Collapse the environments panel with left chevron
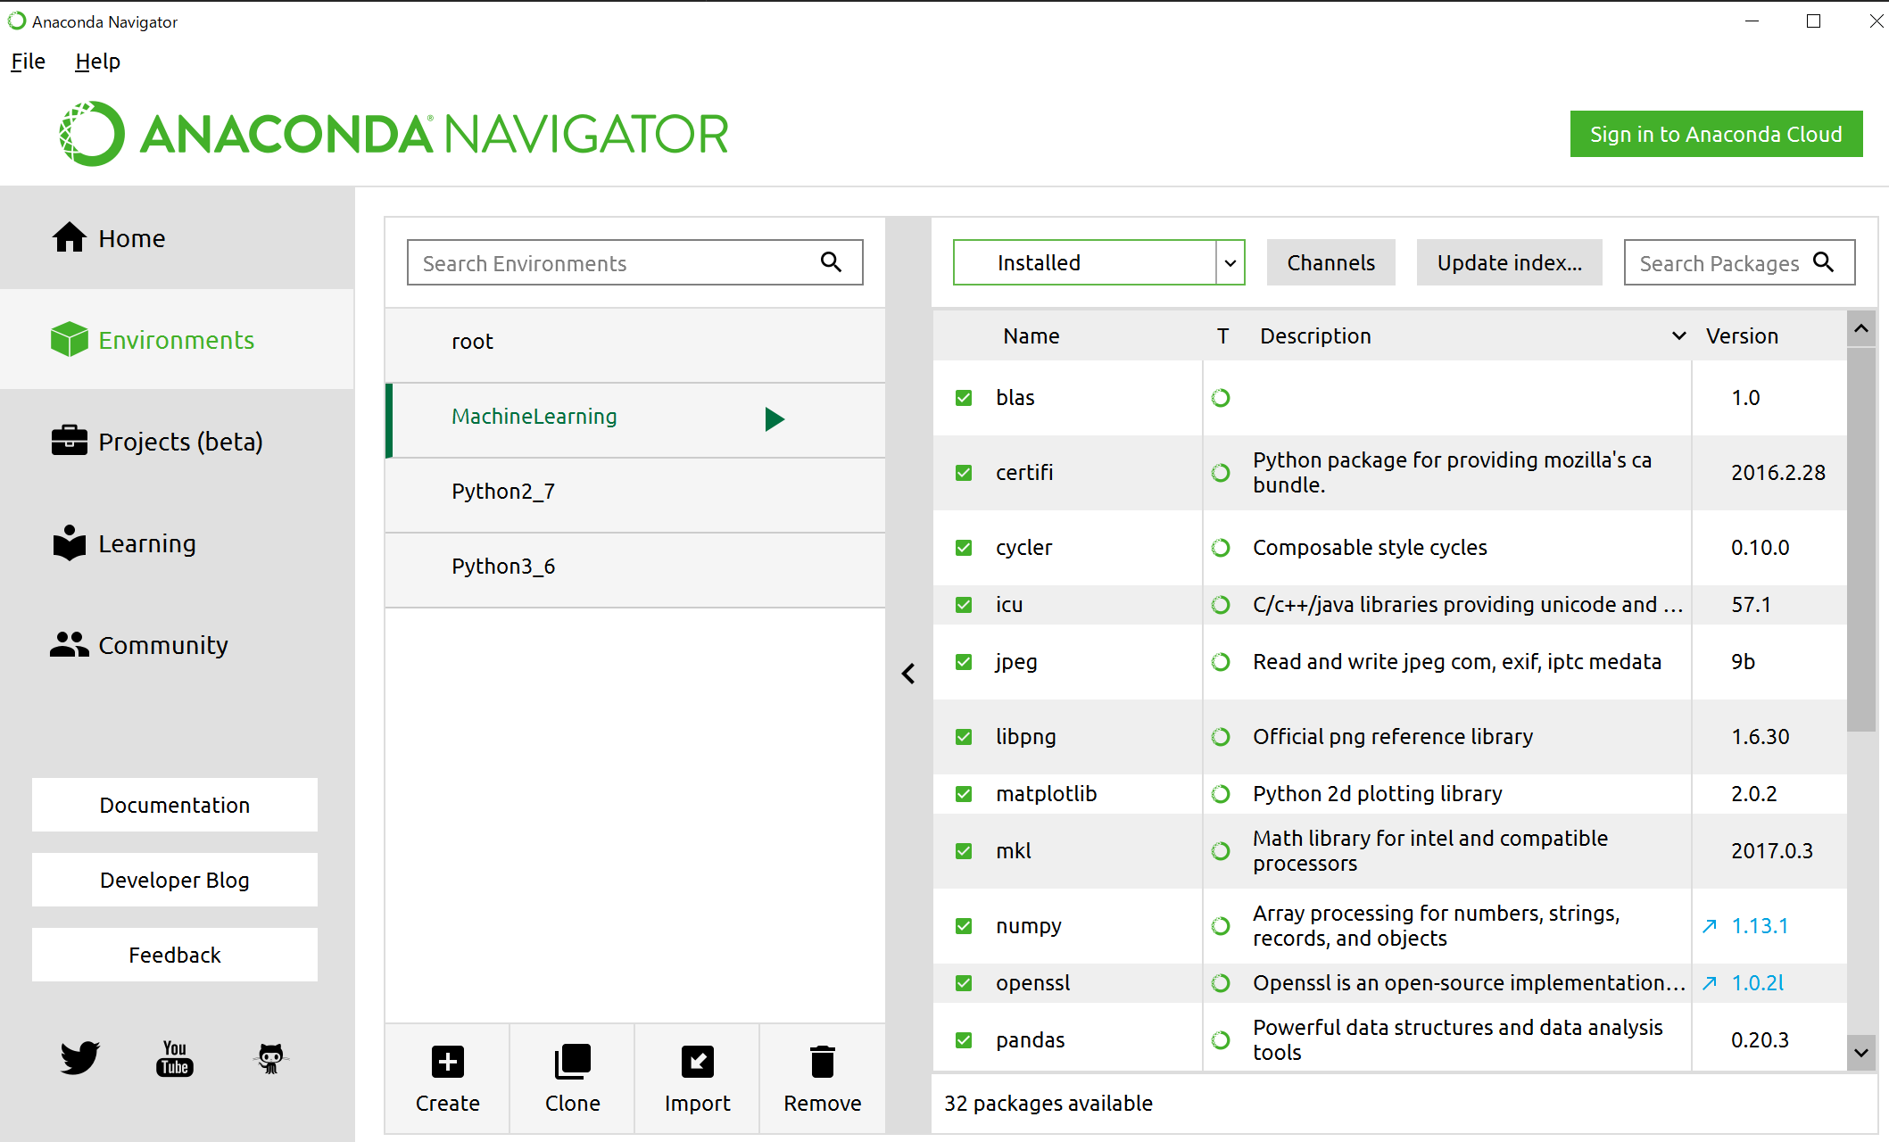 (x=908, y=674)
